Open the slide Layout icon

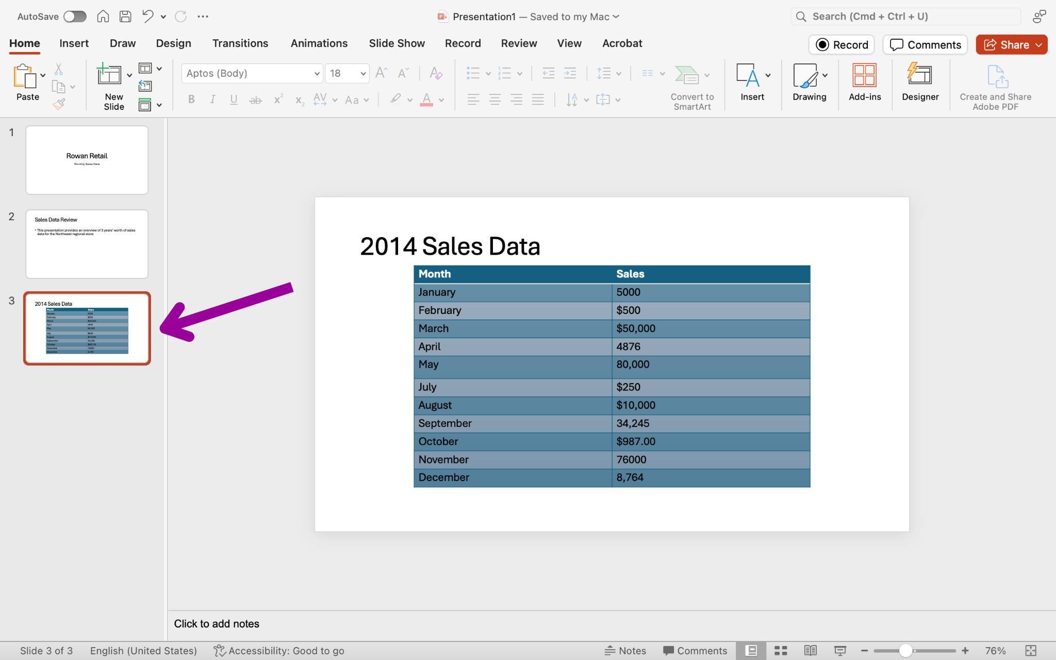145,68
